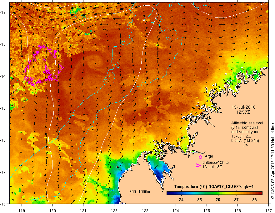Click the latitude axis label -13
The width and height of the screenshot is (275, 213).
click(x=3, y=44)
